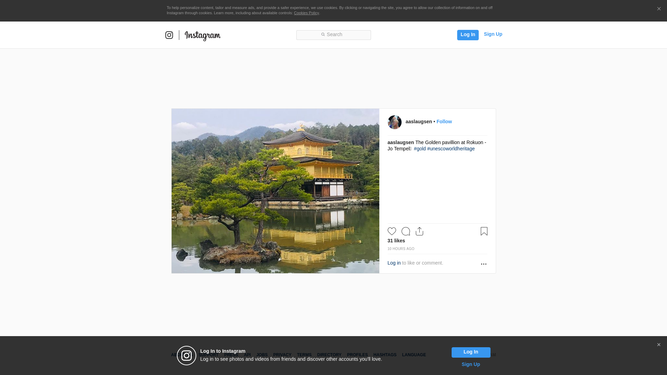Viewport: 667px width, 375px height.
Task: Open the API footer link
Action: [x=247, y=355]
